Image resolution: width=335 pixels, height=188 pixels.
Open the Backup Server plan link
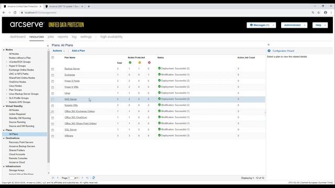(x=72, y=69)
